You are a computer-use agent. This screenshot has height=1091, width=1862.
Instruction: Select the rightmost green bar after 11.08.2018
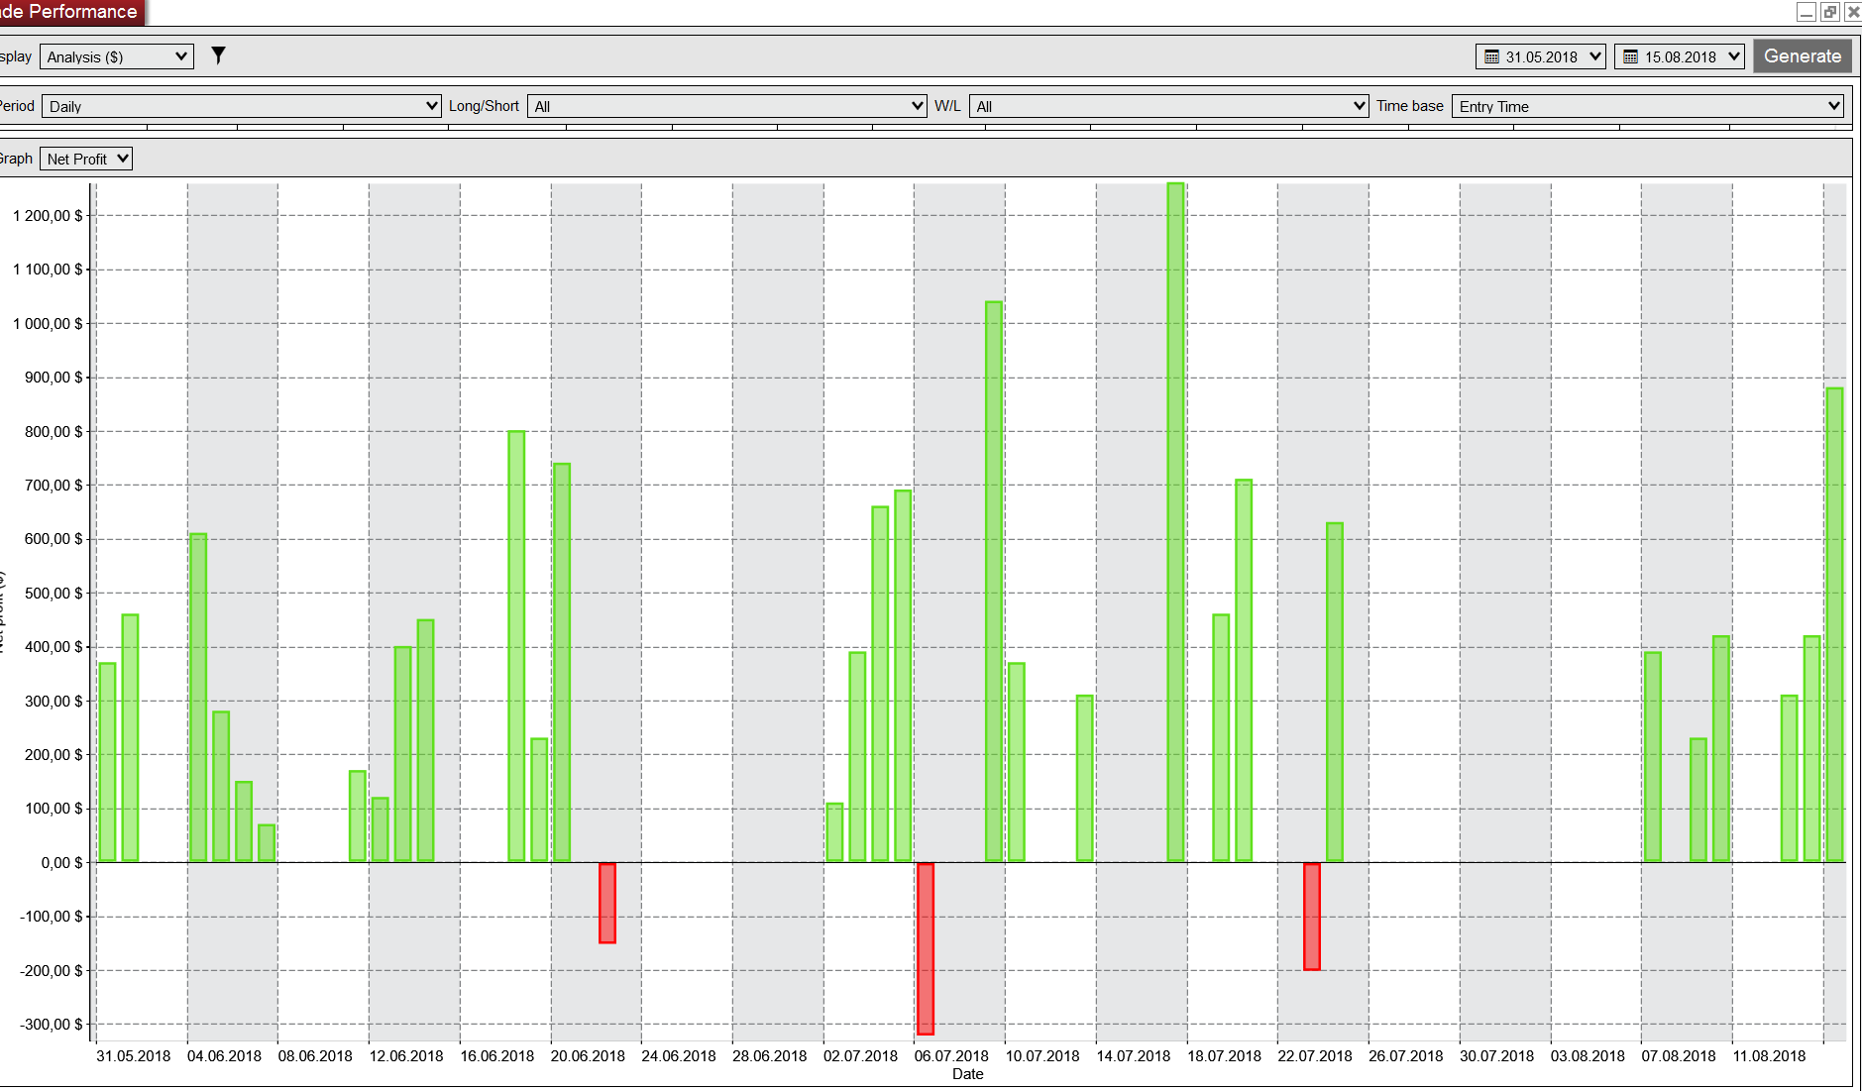1834,624
